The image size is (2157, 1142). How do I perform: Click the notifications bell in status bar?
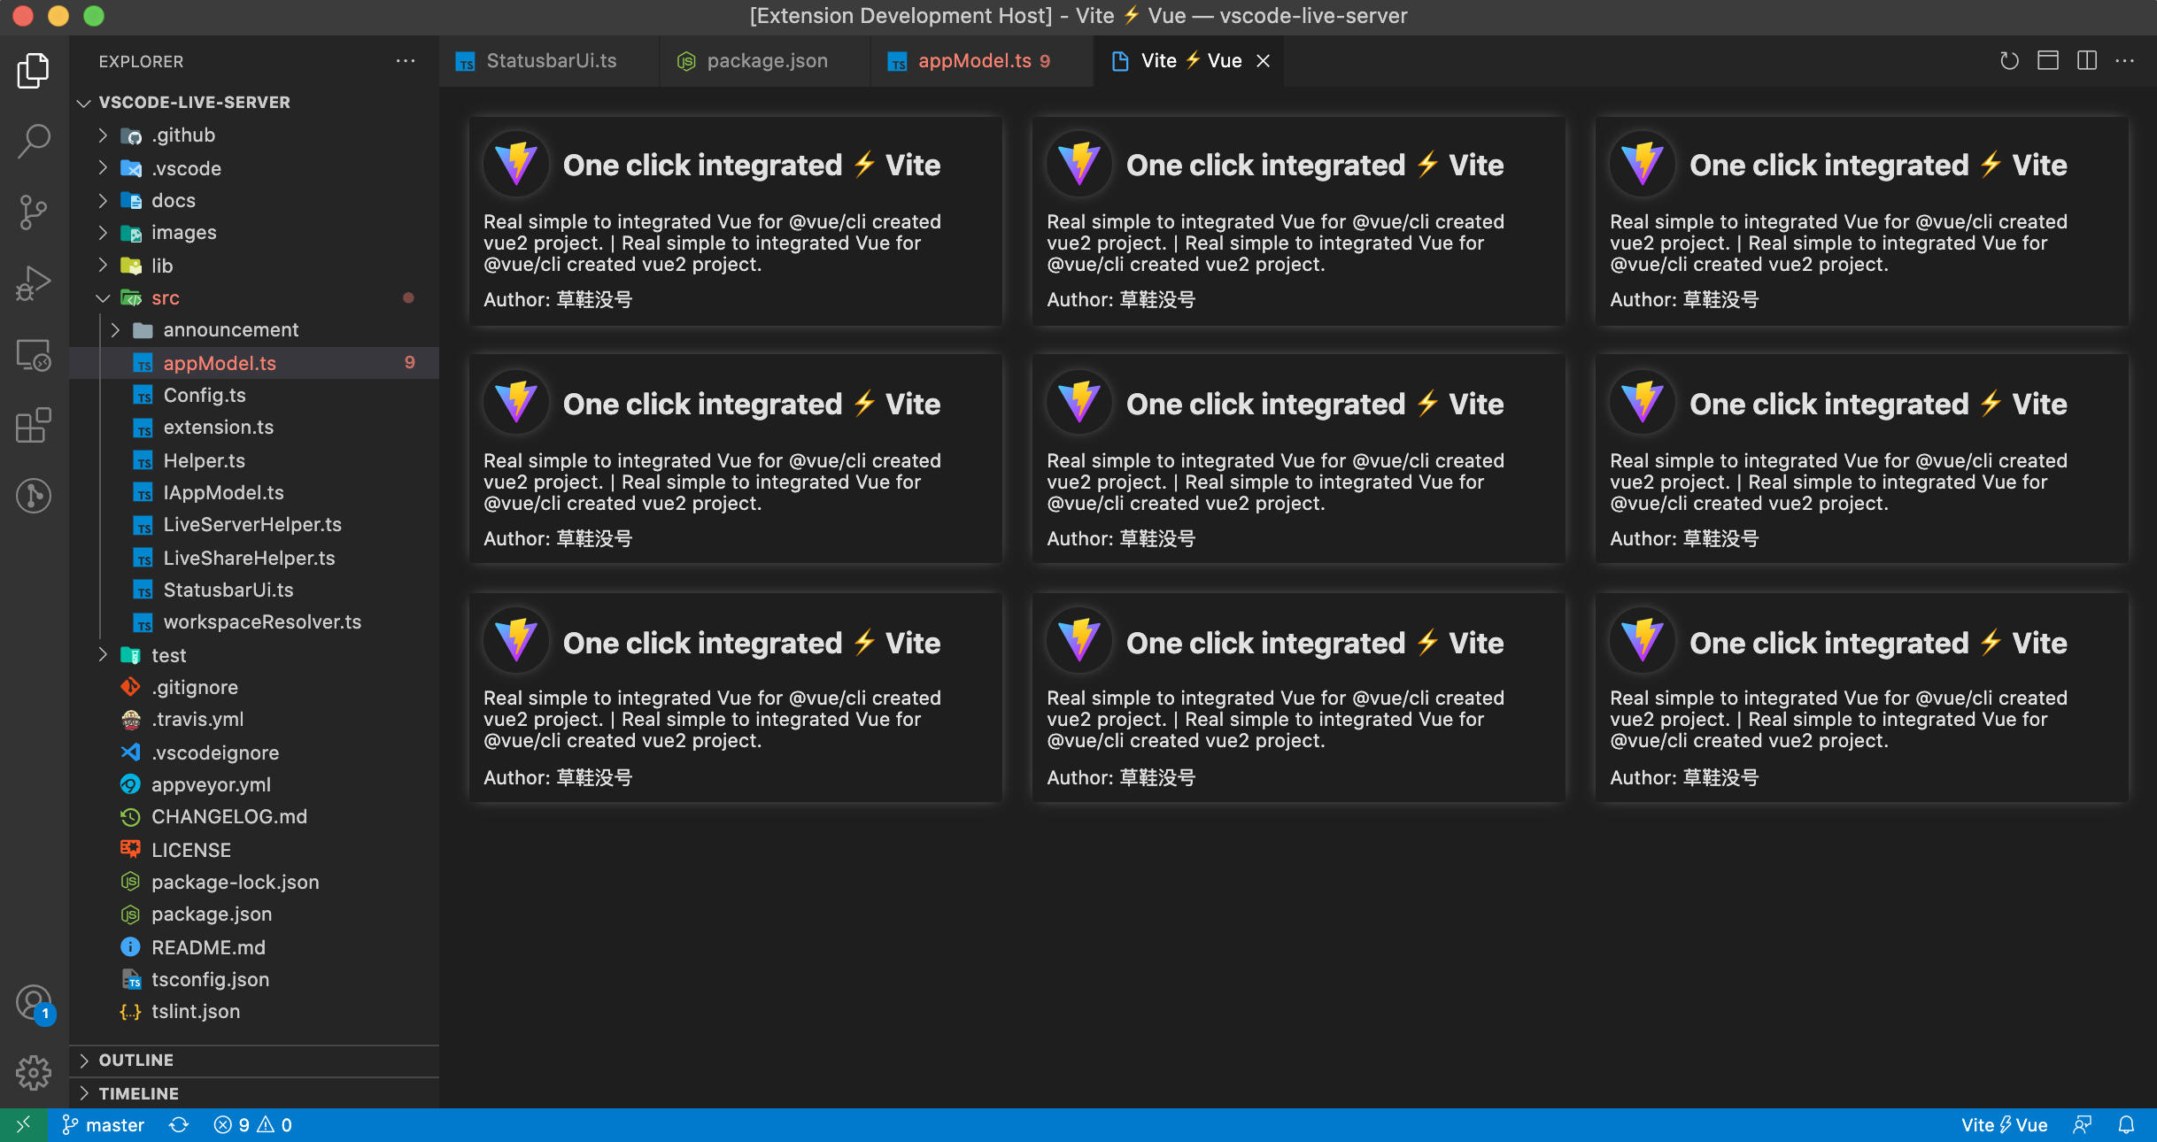[2126, 1125]
